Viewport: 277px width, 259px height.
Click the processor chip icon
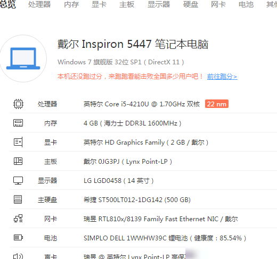click(x=18, y=104)
